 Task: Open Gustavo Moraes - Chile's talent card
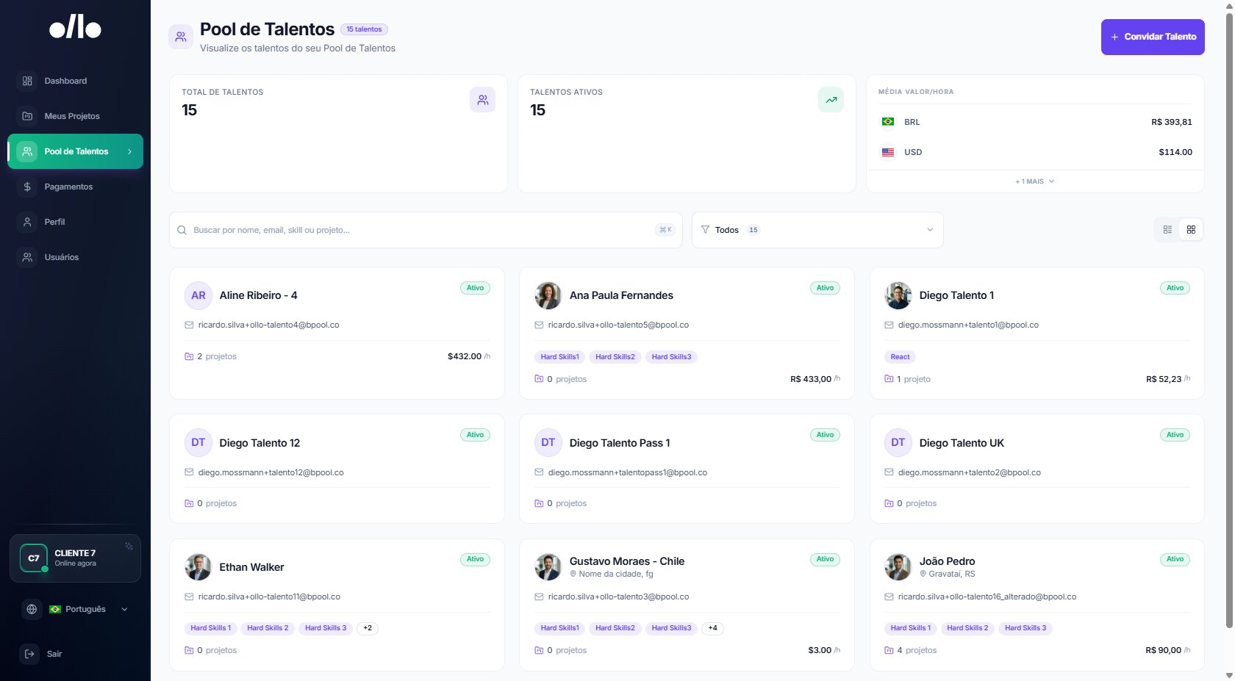[x=687, y=605]
